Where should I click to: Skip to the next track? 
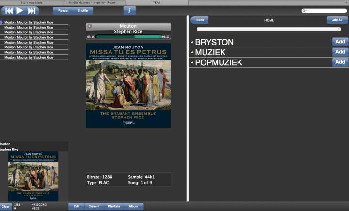[x=32, y=11]
